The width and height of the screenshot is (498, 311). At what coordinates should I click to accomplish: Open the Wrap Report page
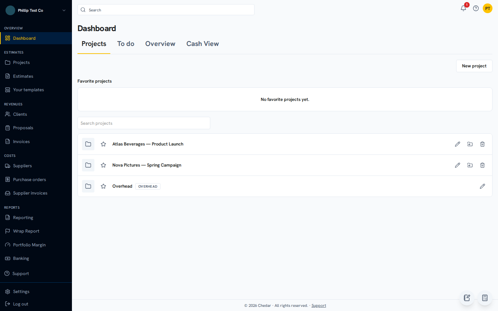36,231
